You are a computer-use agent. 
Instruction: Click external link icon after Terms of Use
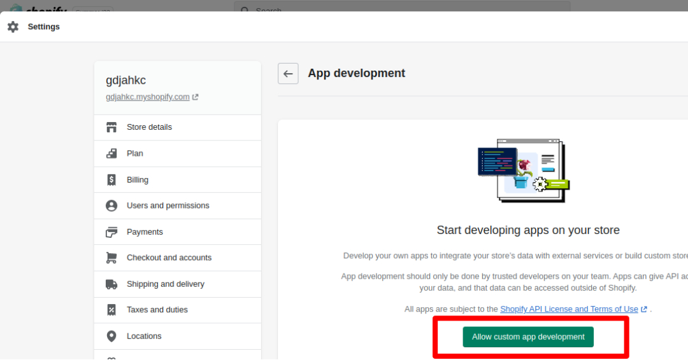click(x=643, y=309)
